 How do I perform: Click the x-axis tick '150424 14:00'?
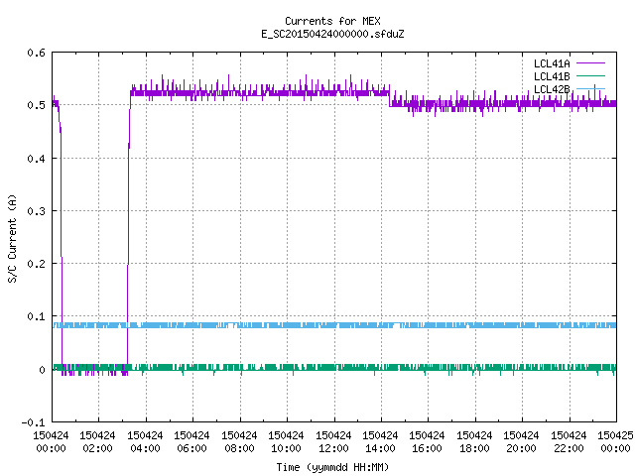pos(380,441)
